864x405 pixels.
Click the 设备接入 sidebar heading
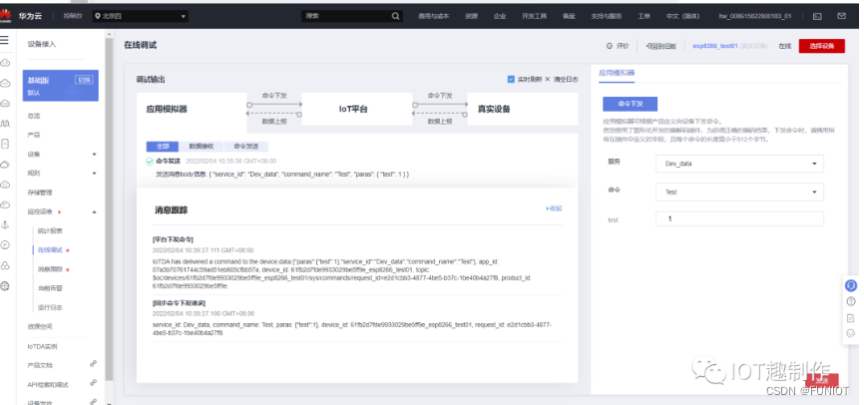click(x=42, y=44)
